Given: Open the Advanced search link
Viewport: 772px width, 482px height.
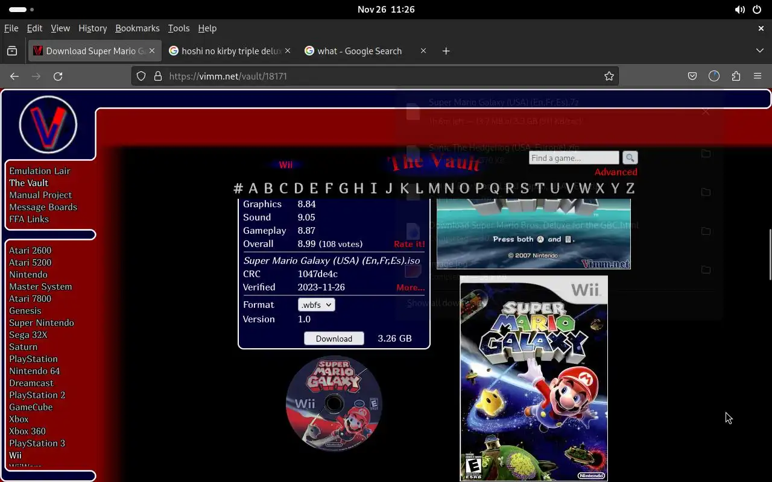Looking at the screenshot, I should pyautogui.click(x=616, y=172).
